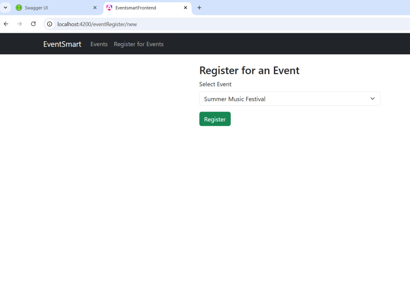Switch to the Swagger UI tab

coord(56,8)
